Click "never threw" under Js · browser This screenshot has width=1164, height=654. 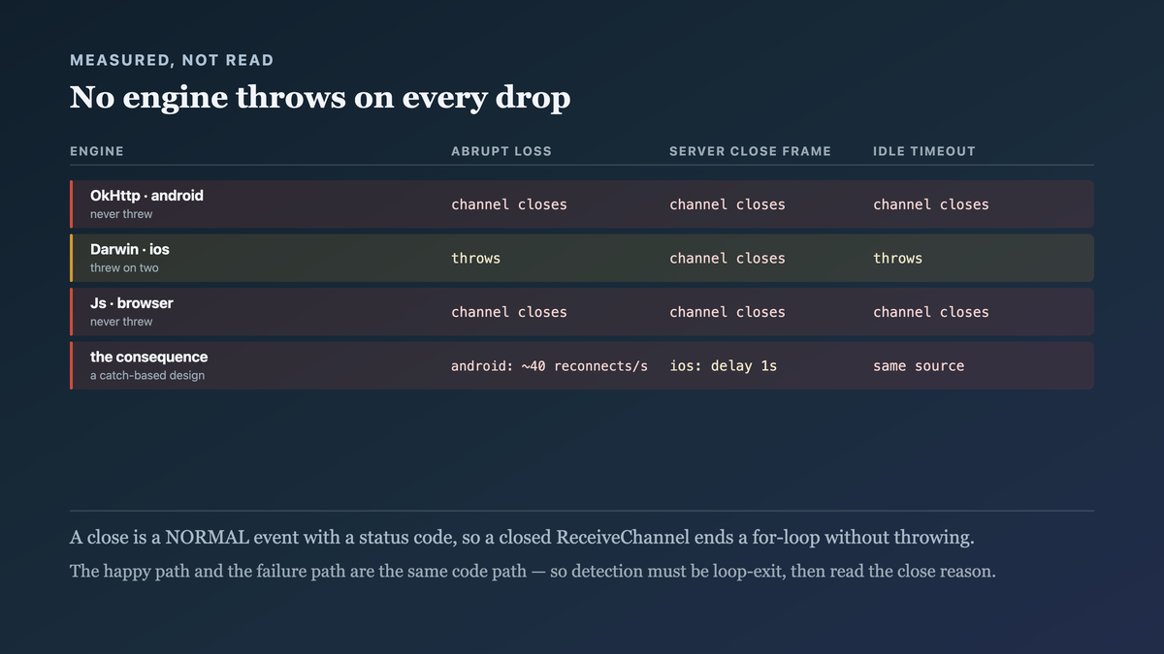(121, 322)
